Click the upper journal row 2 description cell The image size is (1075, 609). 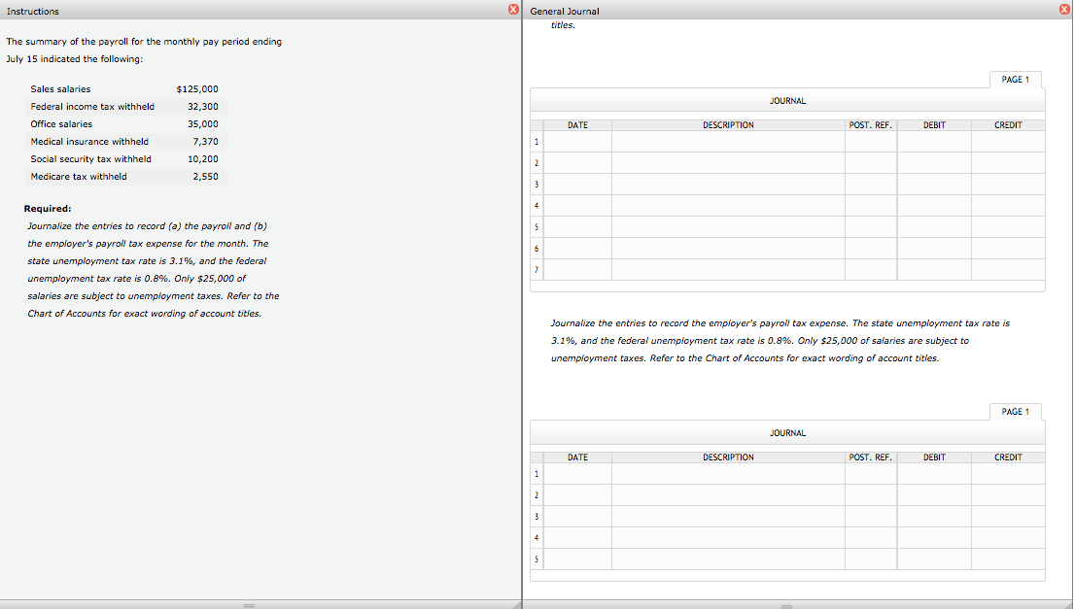click(728, 163)
